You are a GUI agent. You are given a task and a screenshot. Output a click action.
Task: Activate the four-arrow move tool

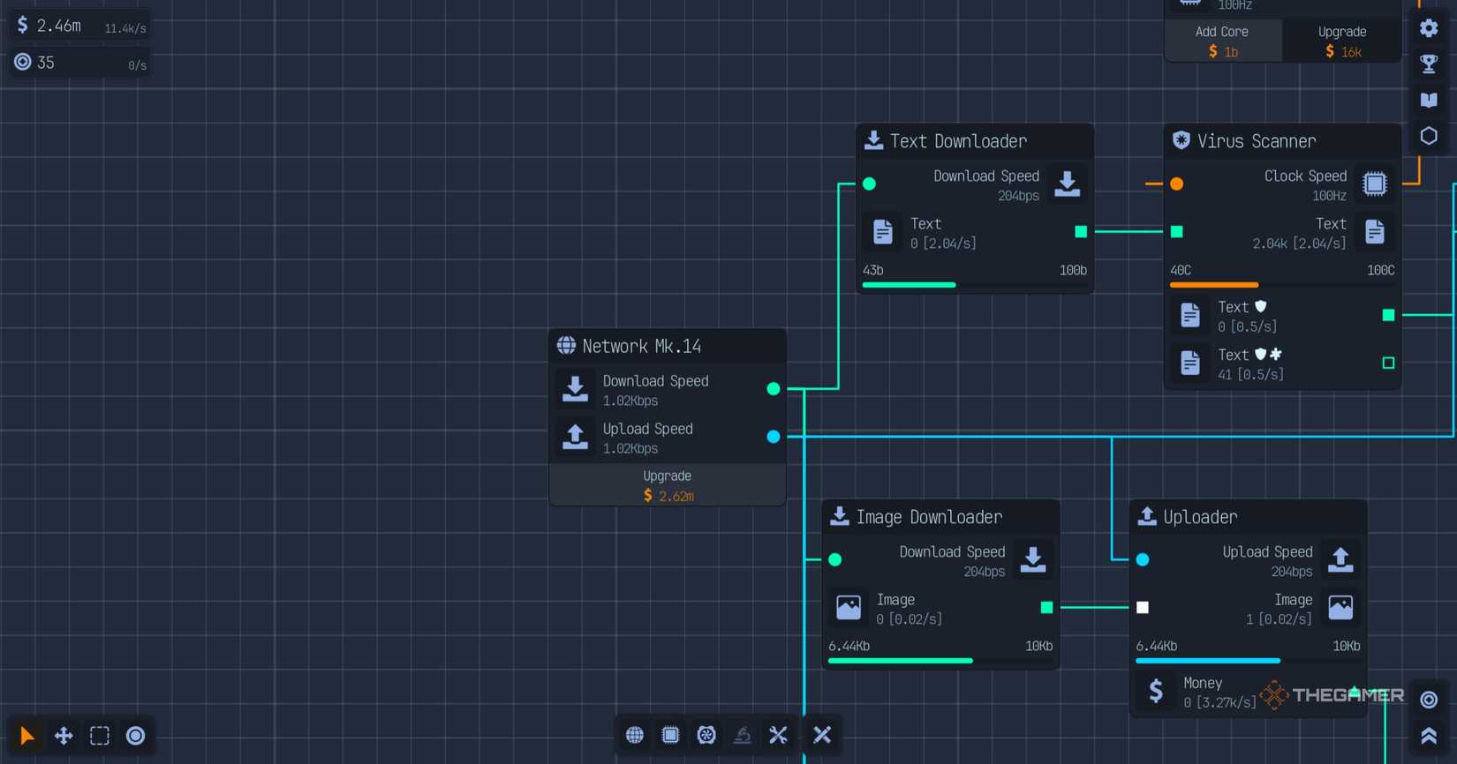(x=64, y=736)
